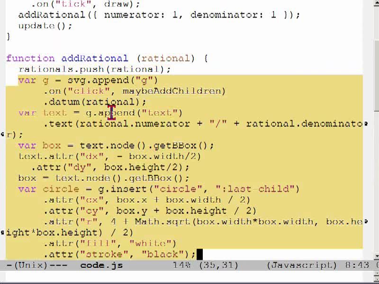
Task: Click the "cy" attribute string
Action: coord(92,211)
